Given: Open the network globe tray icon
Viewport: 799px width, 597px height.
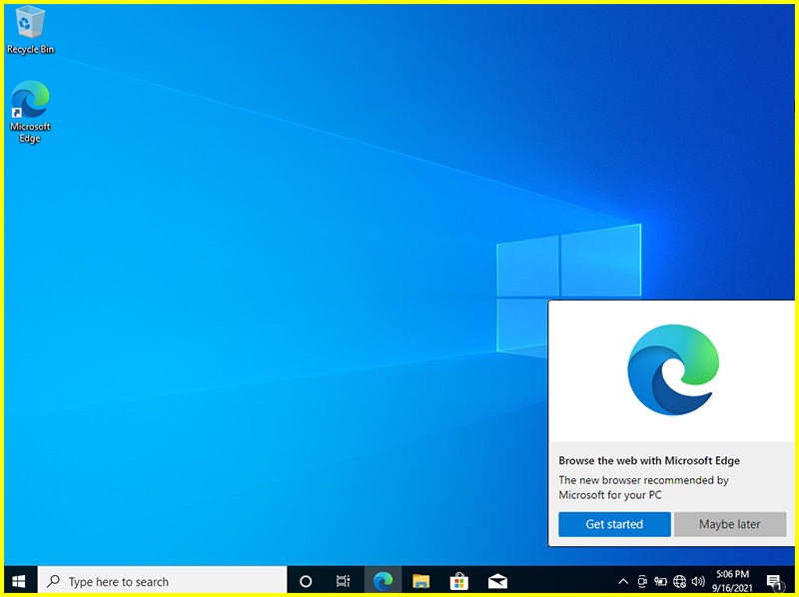Looking at the screenshot, I should click(x=679, y=581).
